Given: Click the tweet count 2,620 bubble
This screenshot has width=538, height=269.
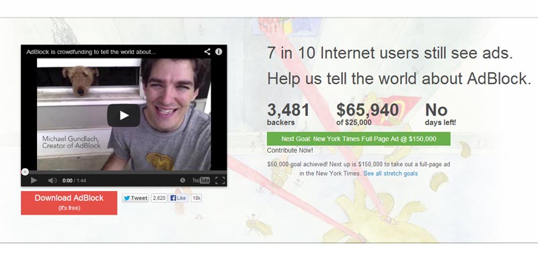Looking at the screenshot, I should click(x=159, y=198).
